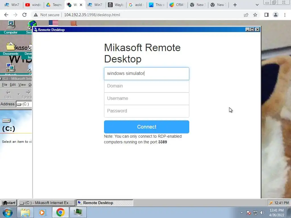Click the simulated tray clock 12:41 PM
Image resolution: width=291 pixels, height=218 pixels.
point(281,203)
